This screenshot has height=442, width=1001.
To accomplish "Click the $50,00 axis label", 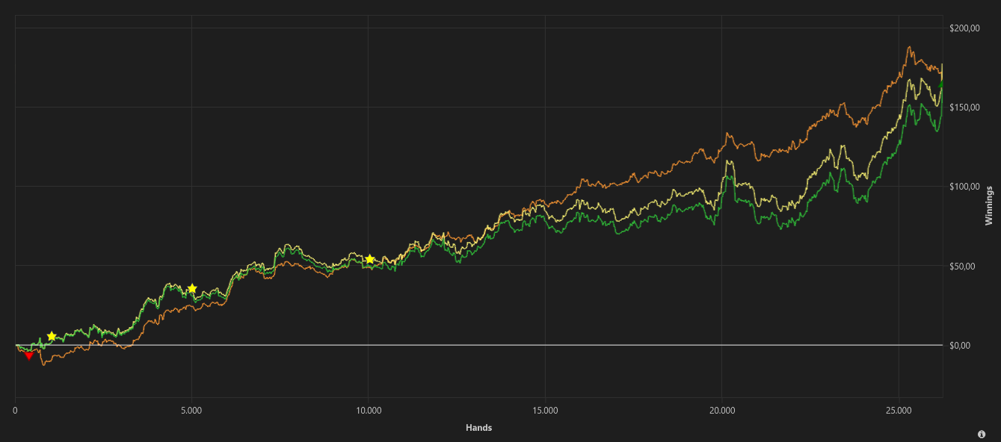I will 961,266.
